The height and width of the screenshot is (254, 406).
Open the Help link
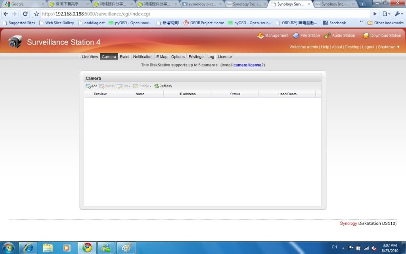tap(325, 47)
